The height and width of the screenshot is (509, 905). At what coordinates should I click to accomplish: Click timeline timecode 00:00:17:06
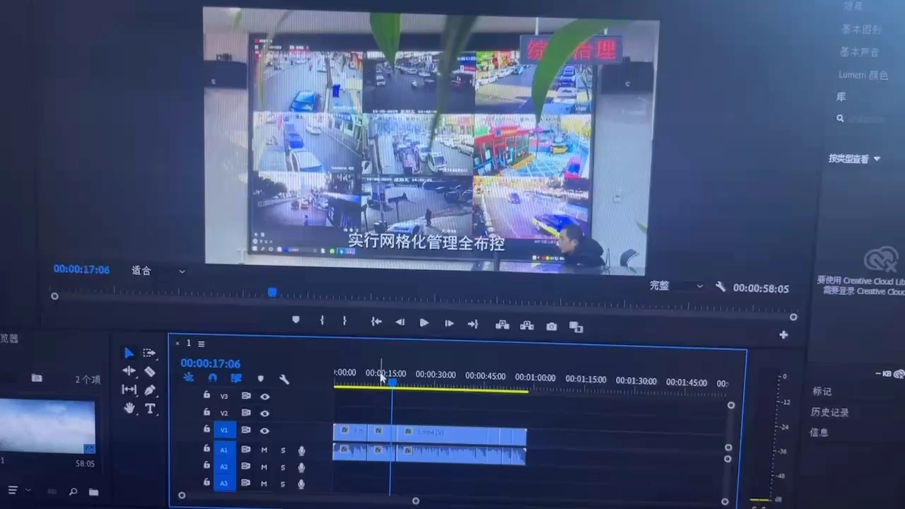pyautogui.click(x=210, y=363)
